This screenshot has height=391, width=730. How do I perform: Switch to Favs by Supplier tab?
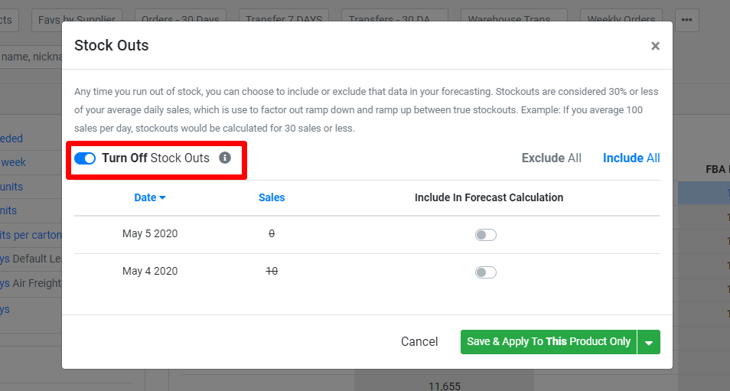77,20
